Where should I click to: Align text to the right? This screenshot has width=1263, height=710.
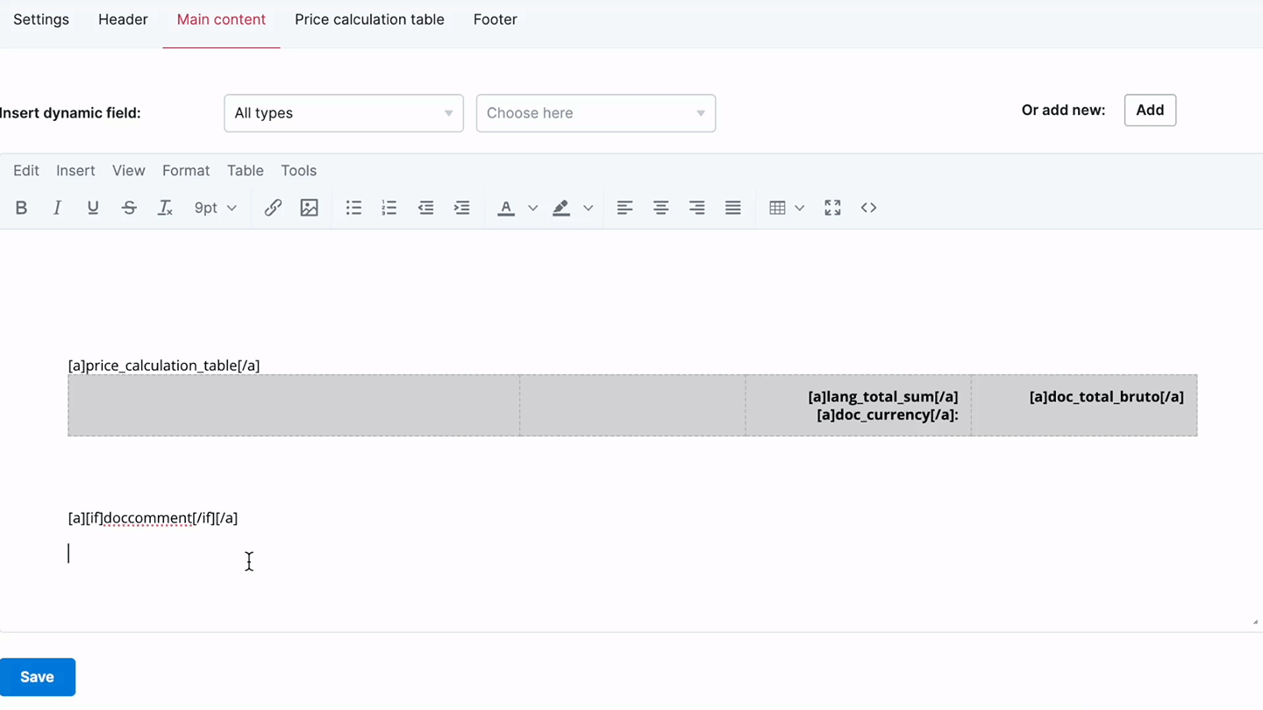click(696, 208)
